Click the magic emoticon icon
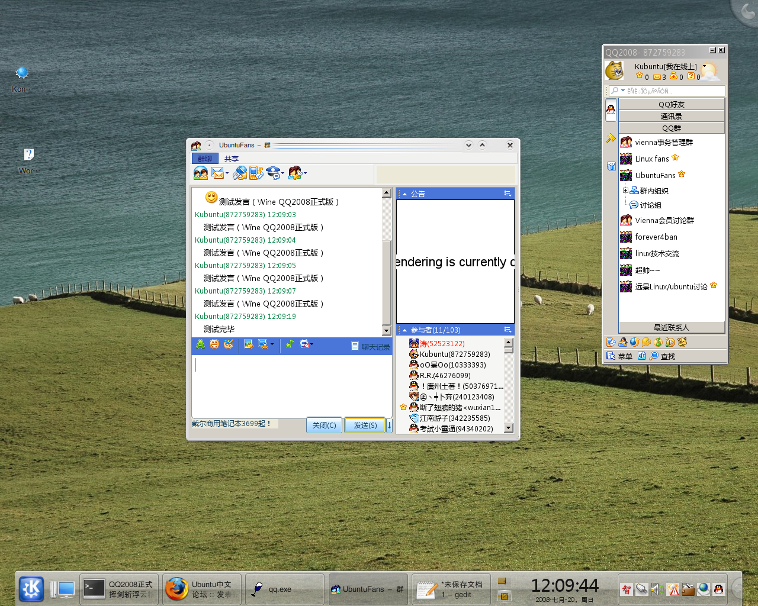 [229, 344]
